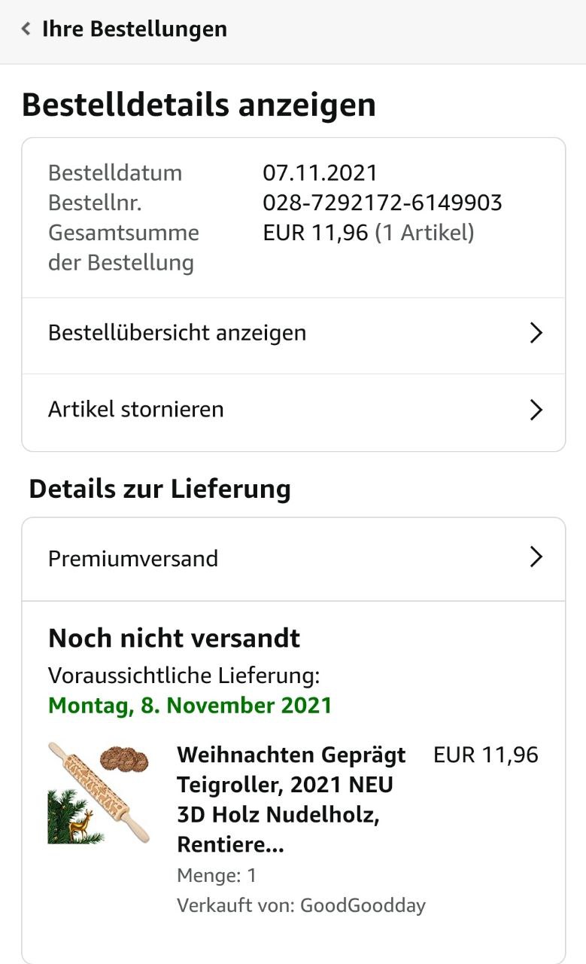Tap the back chevron icon at top
Image resolution: width=586 pixels, height=964 pixels.
click(26, 29)
